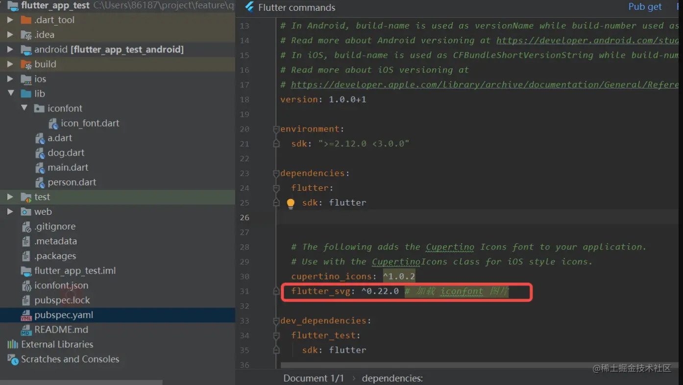Click the Flutter commands label
The image size is (683, 385).
297,7
